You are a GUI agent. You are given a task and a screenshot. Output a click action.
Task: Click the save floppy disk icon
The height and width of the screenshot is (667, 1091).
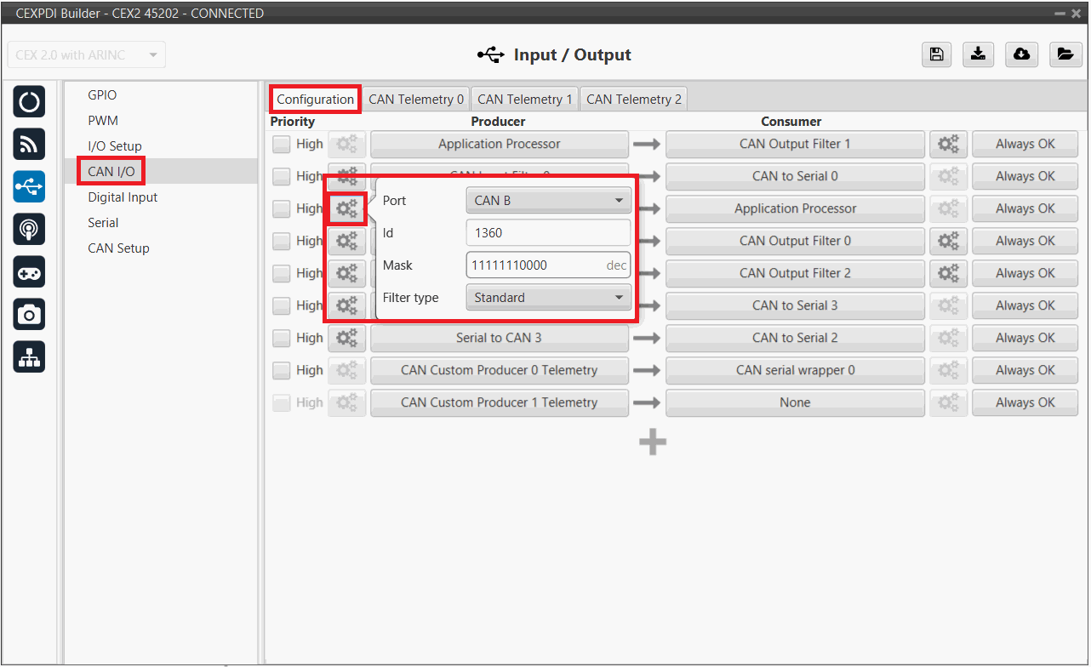coord(936,54)
